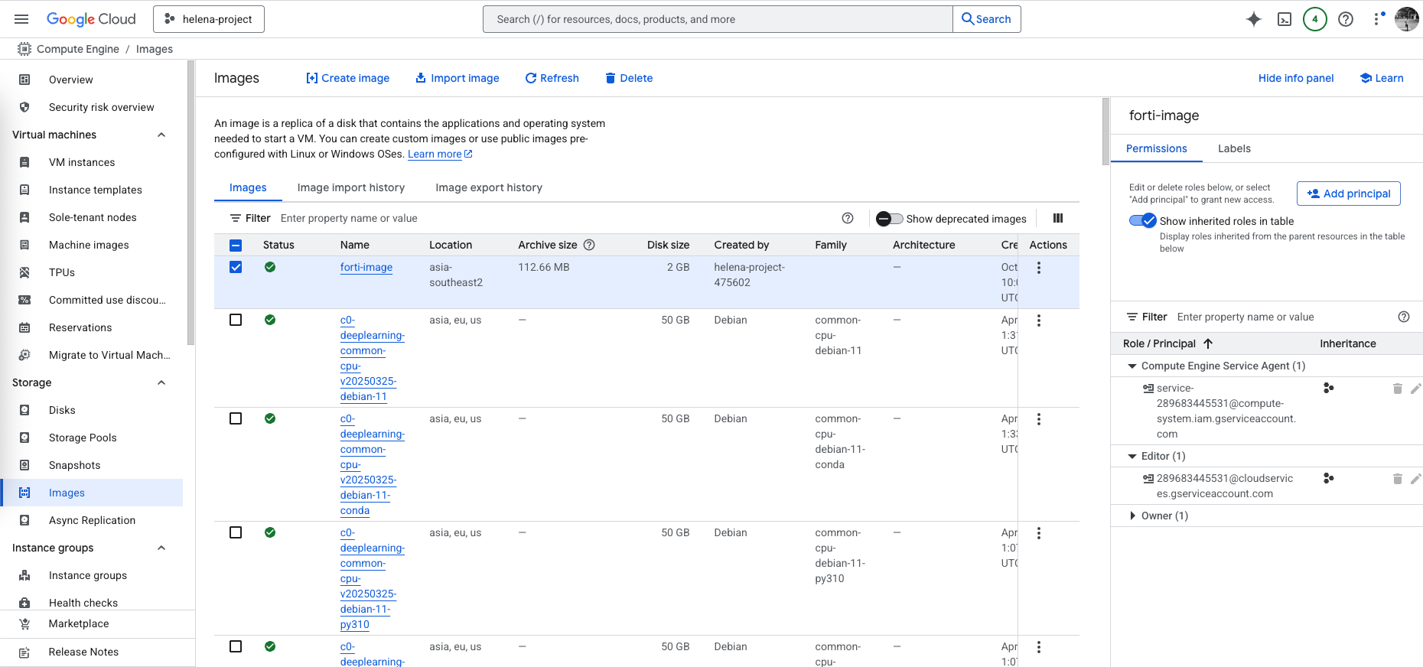The width and height of the screenshot is (1423, 667).
Task: Click the notifications badge showing 4
Action: point(1314,19)
